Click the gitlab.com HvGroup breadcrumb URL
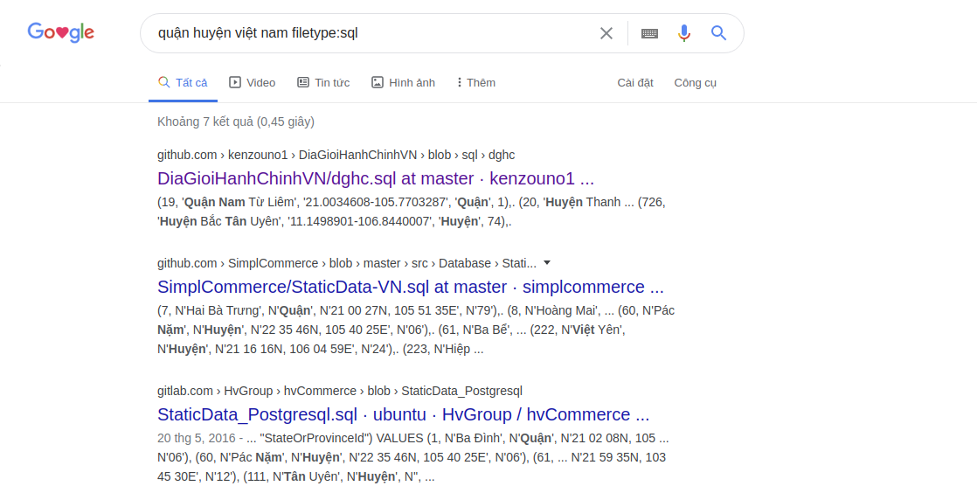 coord(340,391)
